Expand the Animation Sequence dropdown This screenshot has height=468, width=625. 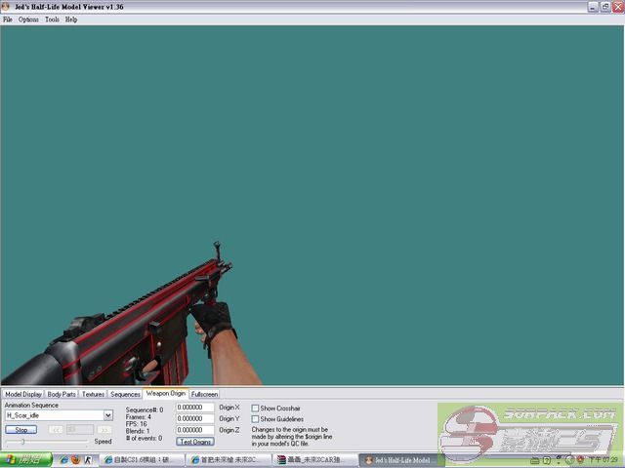pos(107,415)
